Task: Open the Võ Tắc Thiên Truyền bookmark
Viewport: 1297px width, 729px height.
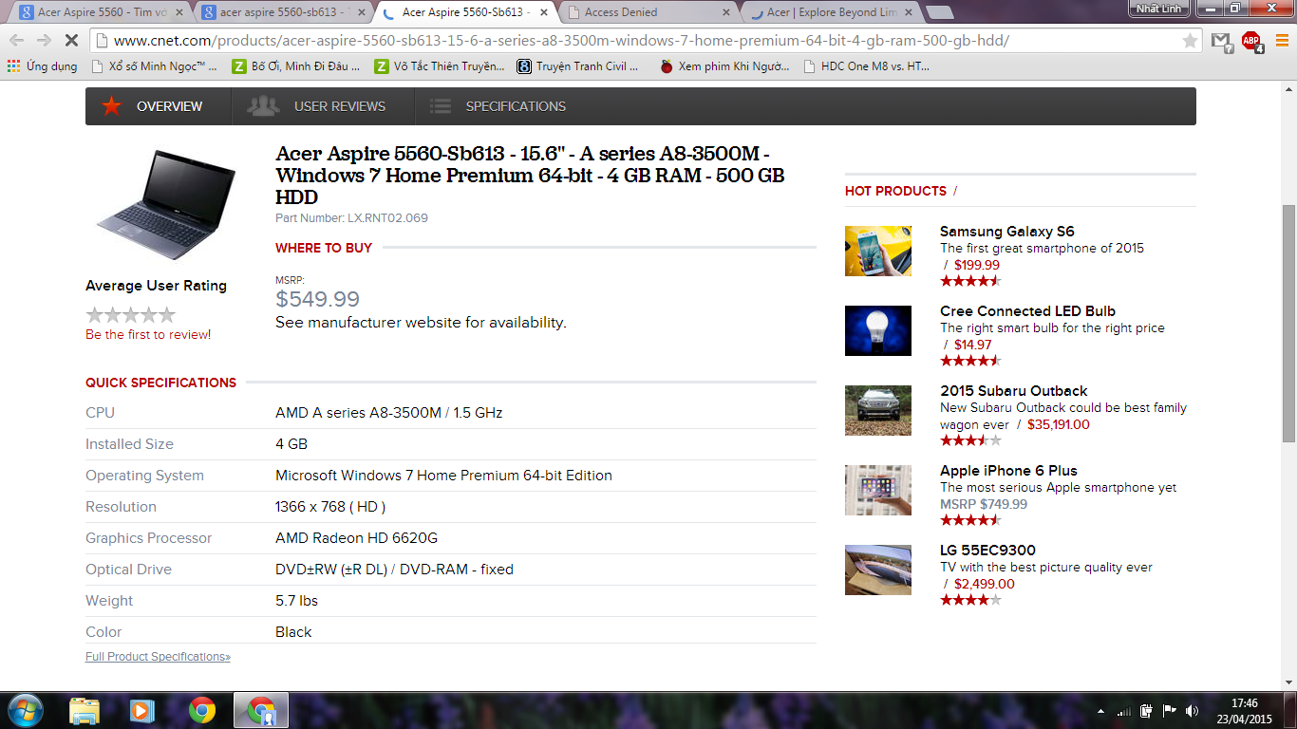Action: (x=440, y=66)
